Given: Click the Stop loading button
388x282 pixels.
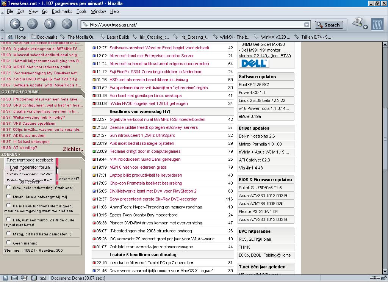Looking at the screenshot, I should tap(67, 24).
